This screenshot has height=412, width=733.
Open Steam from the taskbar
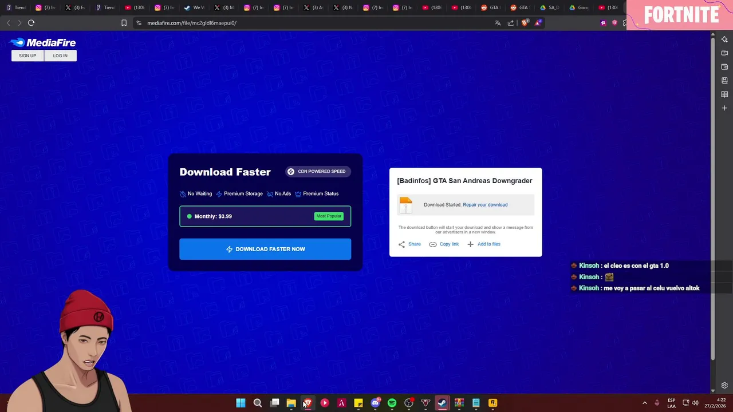(x=442, y=403)
